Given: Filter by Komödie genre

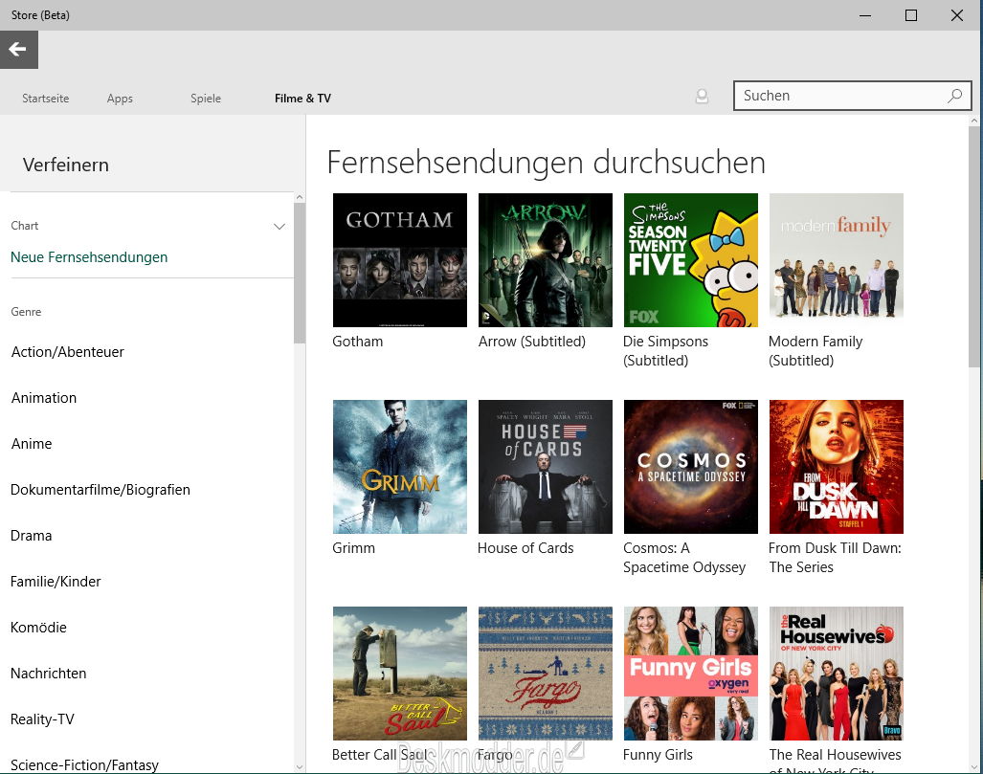Looking at the screenshot, I should pos(39,628).
